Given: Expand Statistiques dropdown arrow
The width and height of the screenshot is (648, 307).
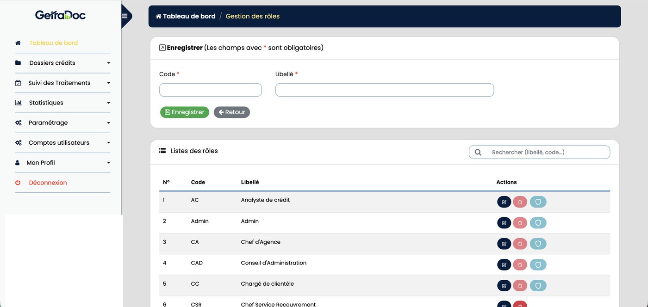Looking at the screenshot, I should tap(108, 103).
